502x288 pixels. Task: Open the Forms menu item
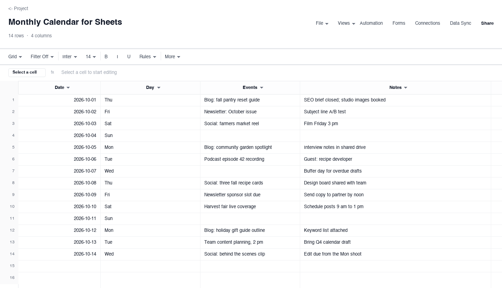tap(399, 23)
